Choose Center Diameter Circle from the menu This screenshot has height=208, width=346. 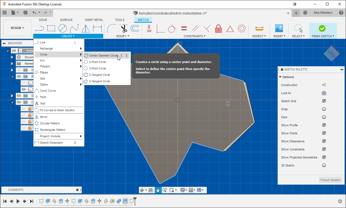coord(103,55)
